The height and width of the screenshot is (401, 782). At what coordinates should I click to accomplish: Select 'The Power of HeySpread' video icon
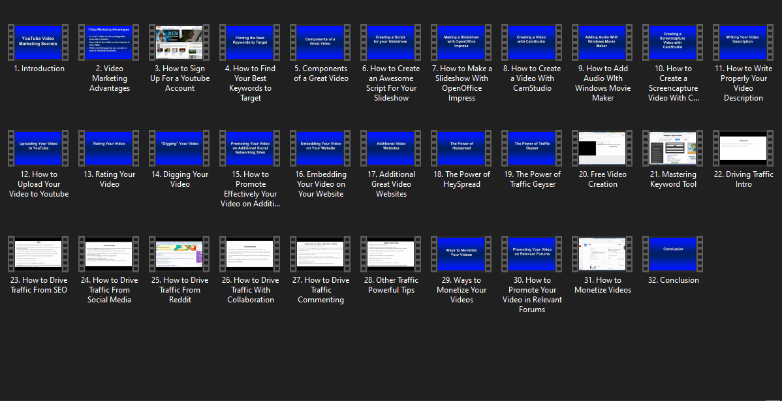tap(461, 148)
